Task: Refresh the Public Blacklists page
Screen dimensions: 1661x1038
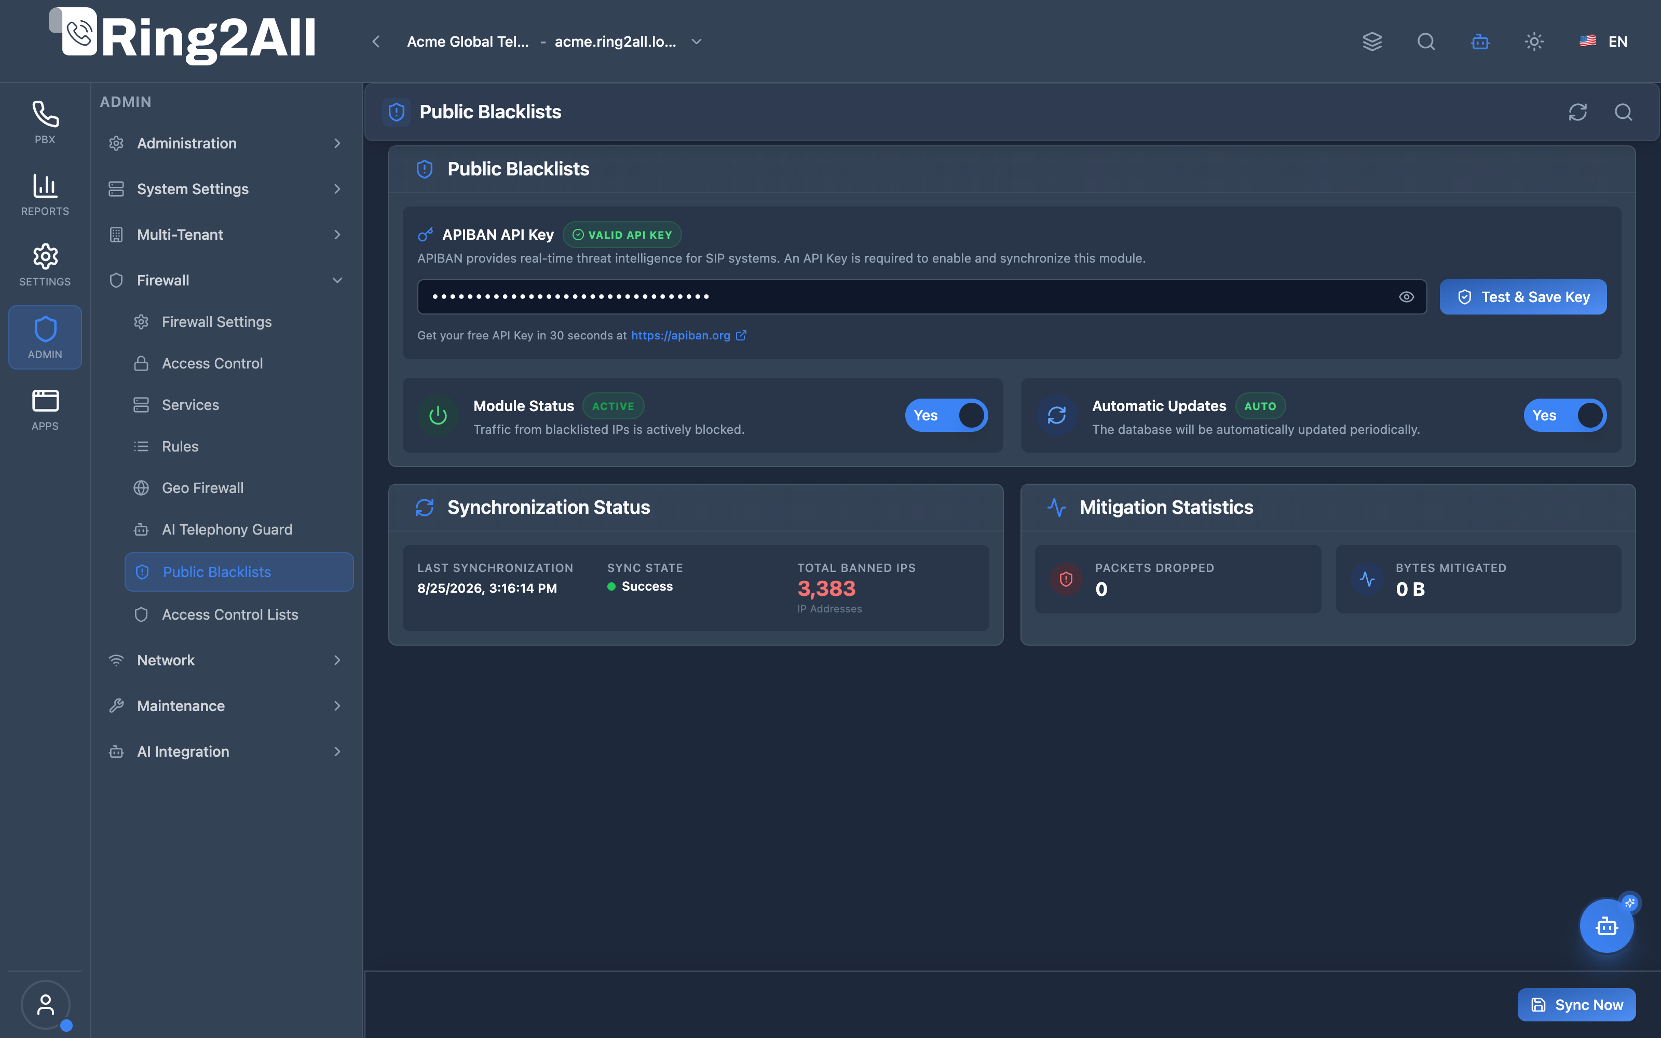Action: (x=1578, y=112)
